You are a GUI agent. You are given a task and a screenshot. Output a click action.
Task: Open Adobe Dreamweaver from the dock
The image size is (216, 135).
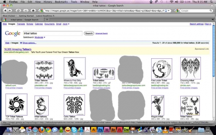click(x=126, y=130)
